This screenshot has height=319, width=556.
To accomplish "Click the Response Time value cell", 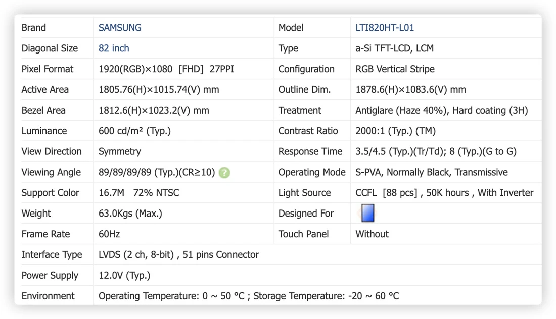I will click(x=436, y=151).
